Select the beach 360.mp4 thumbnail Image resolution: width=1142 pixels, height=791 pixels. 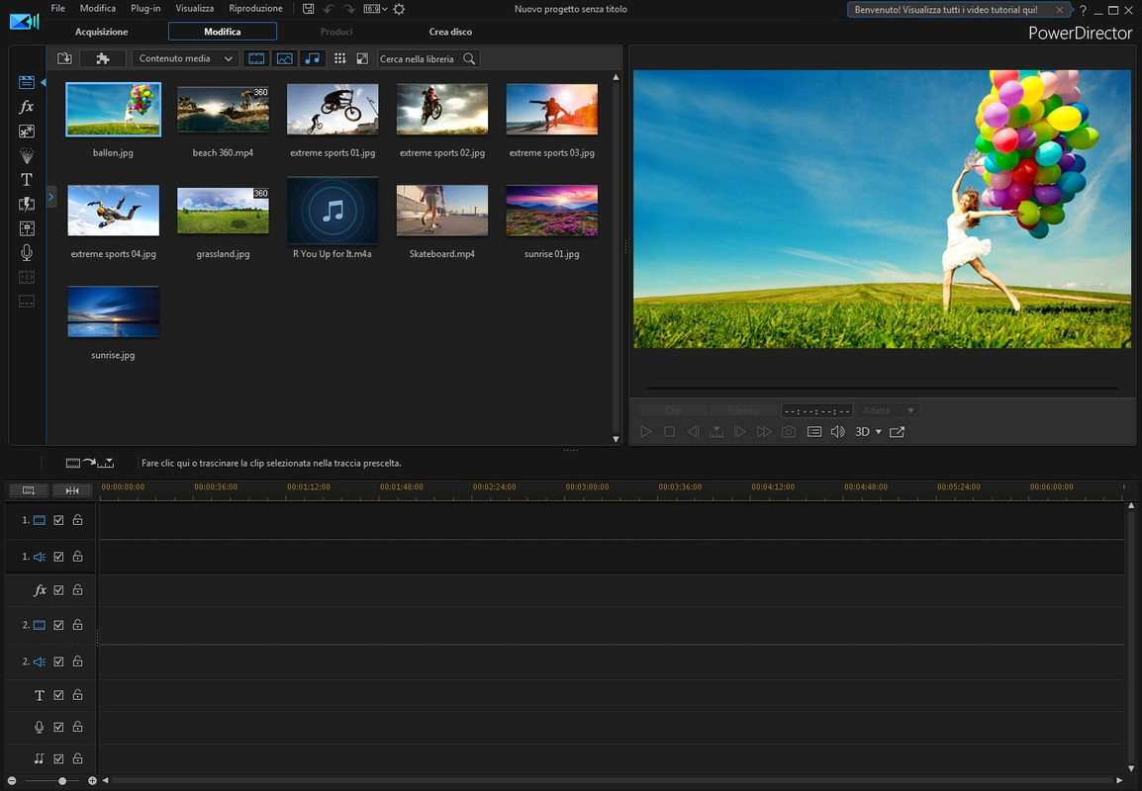pyautogui.click(x=223, y=109)
